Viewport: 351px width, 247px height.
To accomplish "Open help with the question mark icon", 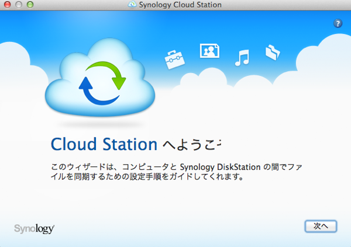I will click(x=338, y=23).
